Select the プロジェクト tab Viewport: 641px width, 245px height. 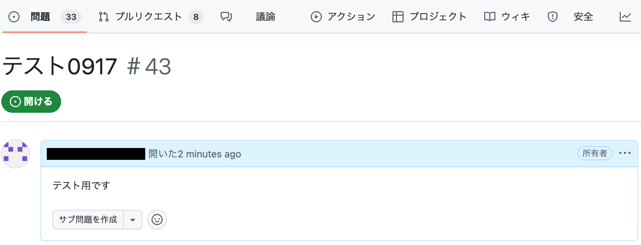(x=438, y=17)
